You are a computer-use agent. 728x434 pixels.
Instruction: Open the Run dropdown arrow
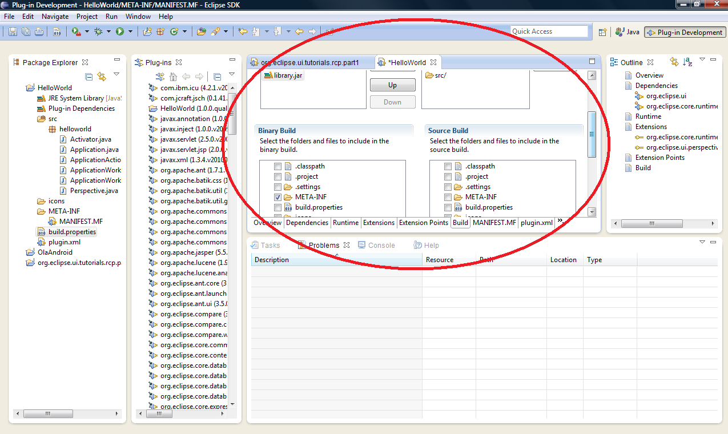[x=130, y=31]
